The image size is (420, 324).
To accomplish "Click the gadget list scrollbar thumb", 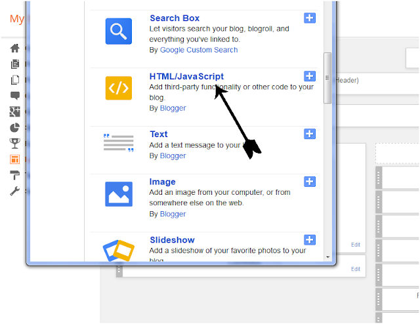I will click(x=327, y=78).
